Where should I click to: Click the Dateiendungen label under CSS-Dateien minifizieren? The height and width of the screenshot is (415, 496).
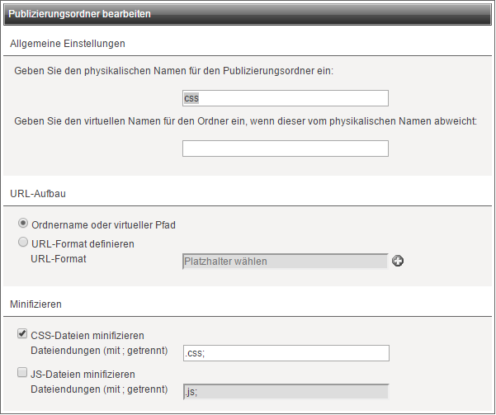(x=99, y=351)
